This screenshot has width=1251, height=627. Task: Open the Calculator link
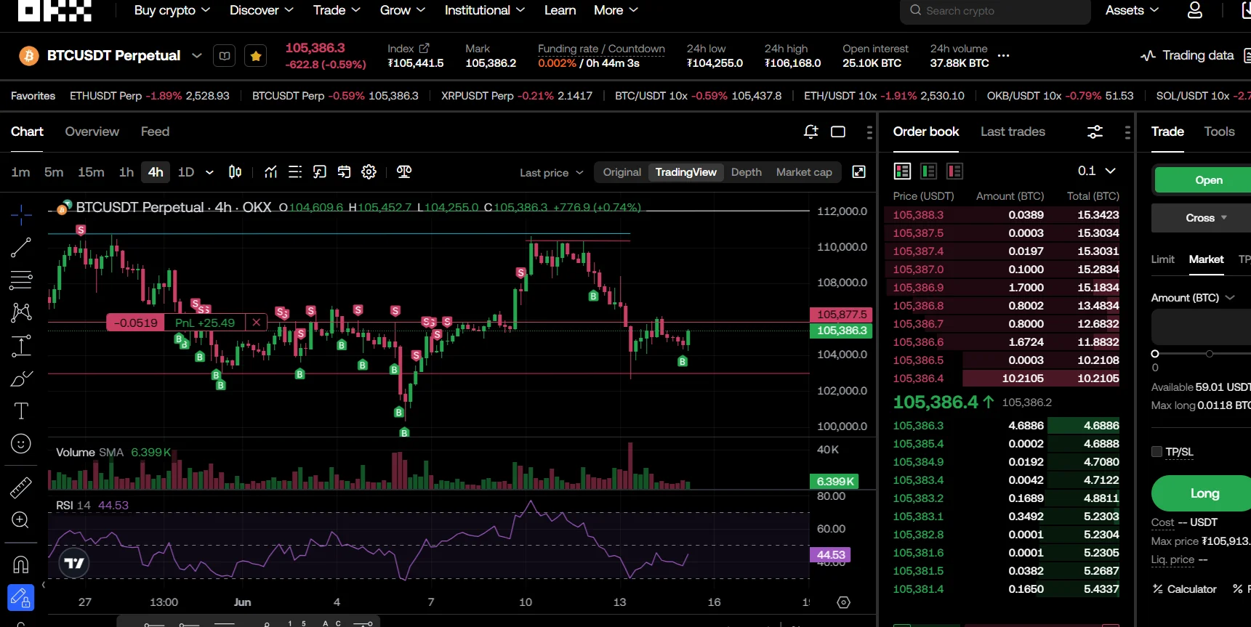(1185, 589)
